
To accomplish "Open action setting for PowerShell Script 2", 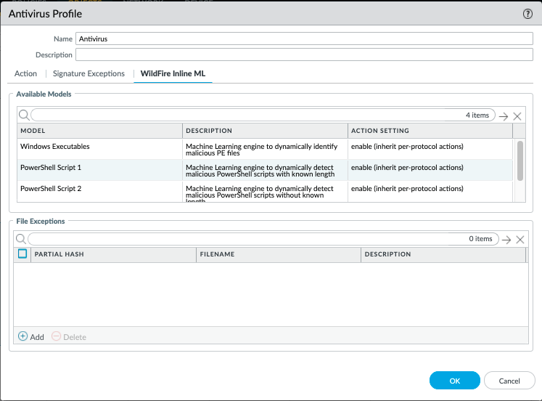I will point(407,189).
